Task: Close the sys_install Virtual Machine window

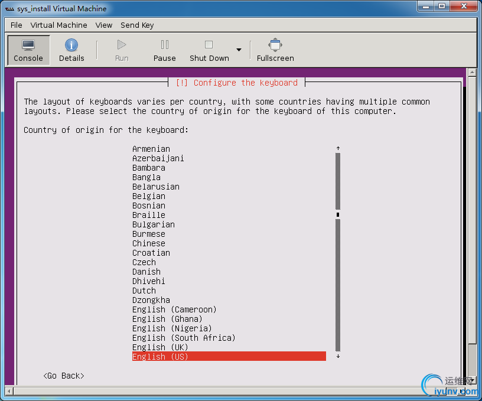Action: (x=464, y=6)
